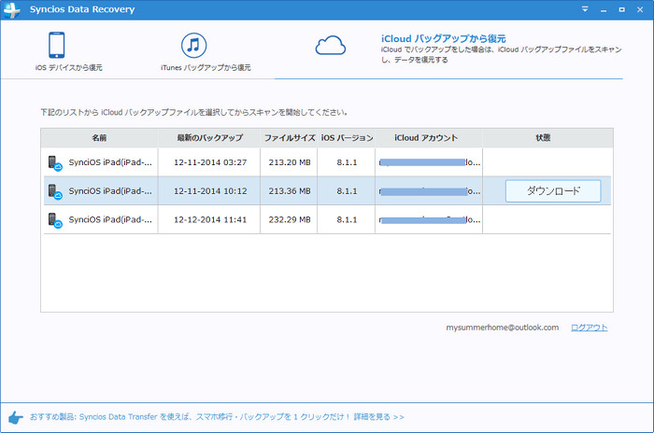Click 8.1.1 version in 10:12 row
This screenshot has height=433, width=654.
tap(347, 191)
